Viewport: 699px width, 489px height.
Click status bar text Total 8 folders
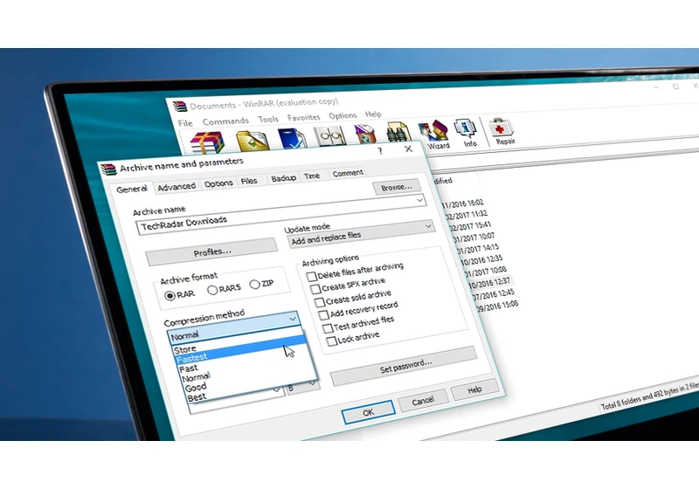tap(648, 396)
